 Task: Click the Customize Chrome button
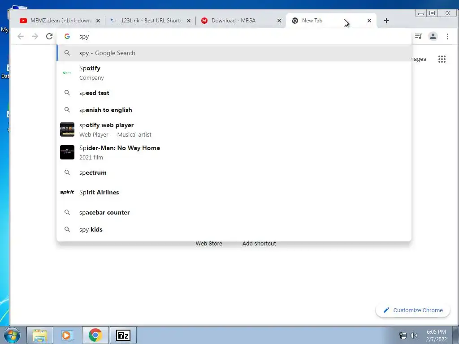point(413,310)
